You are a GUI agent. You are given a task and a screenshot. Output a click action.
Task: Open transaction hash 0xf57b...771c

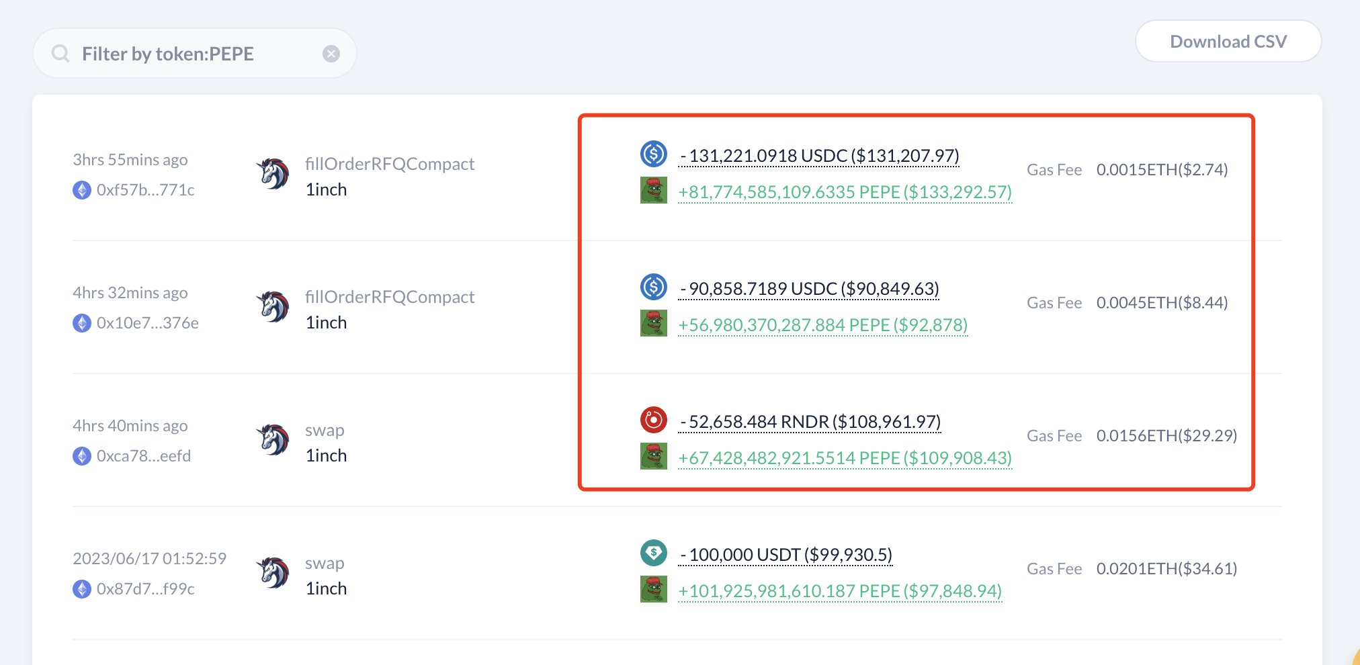[146, 190]
